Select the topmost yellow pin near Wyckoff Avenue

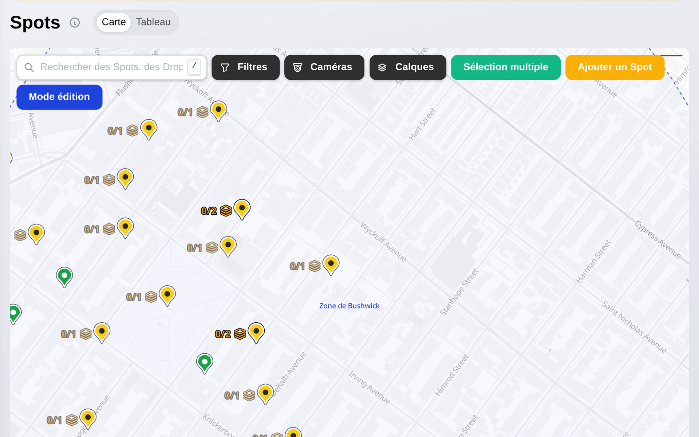click(218, 111)
